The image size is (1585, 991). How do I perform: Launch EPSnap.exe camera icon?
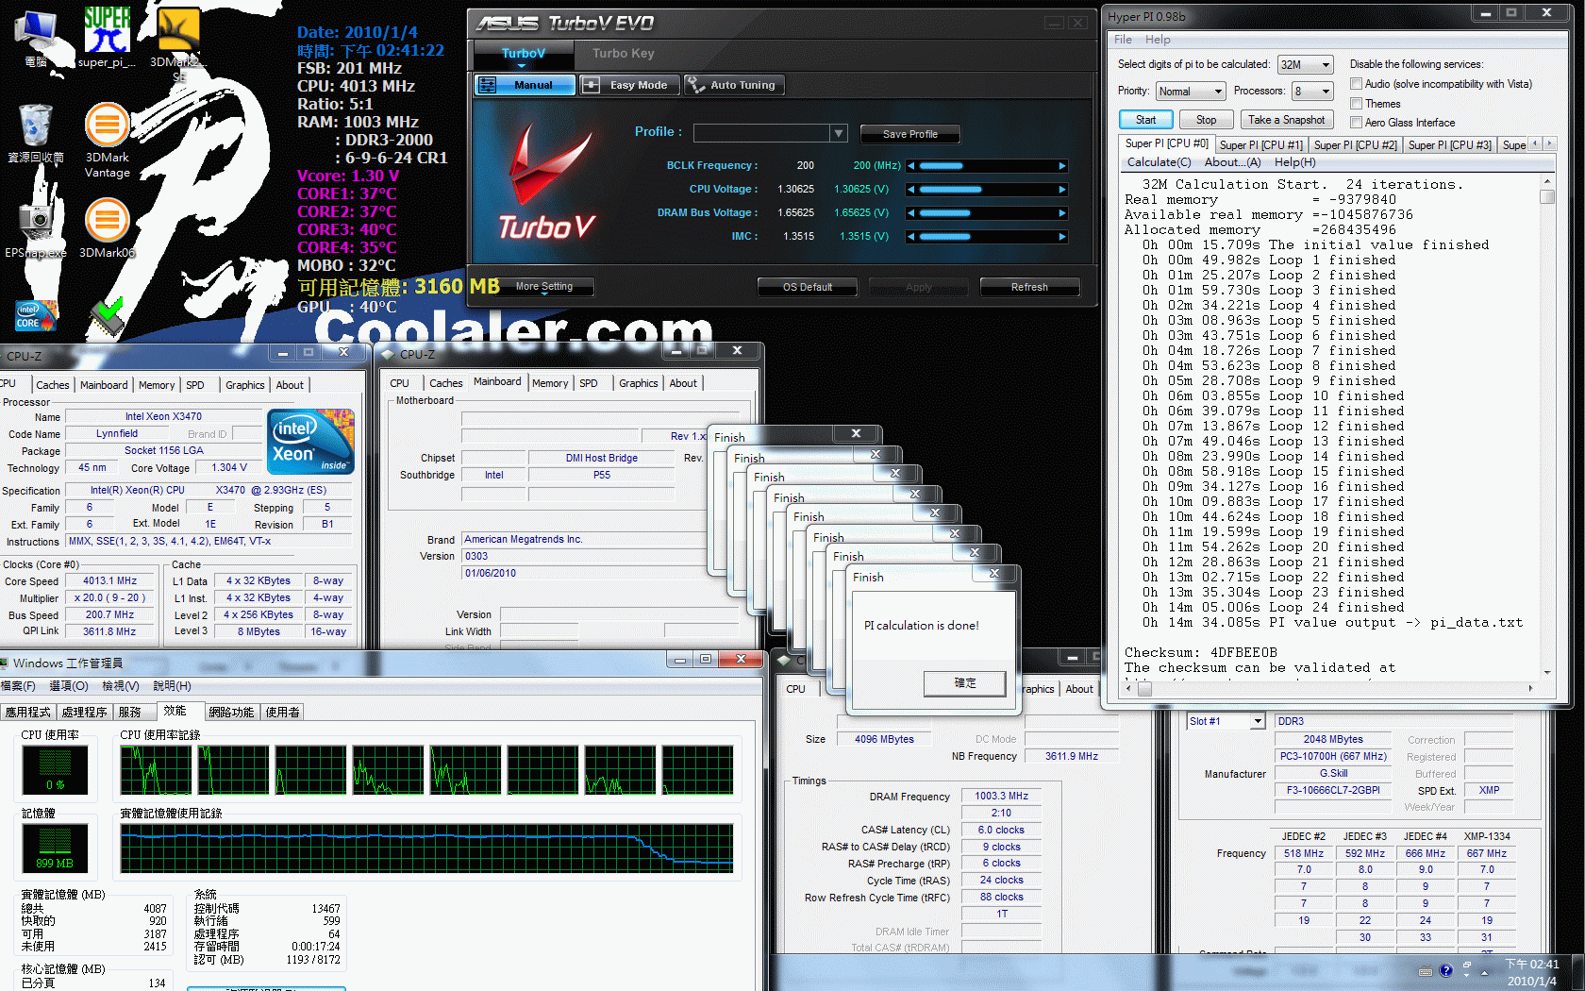coord(36,229)
